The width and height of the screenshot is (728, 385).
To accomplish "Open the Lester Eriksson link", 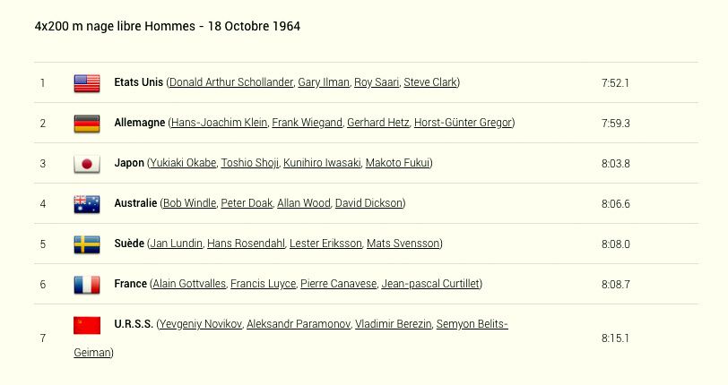I will click(x=325, y=244).
